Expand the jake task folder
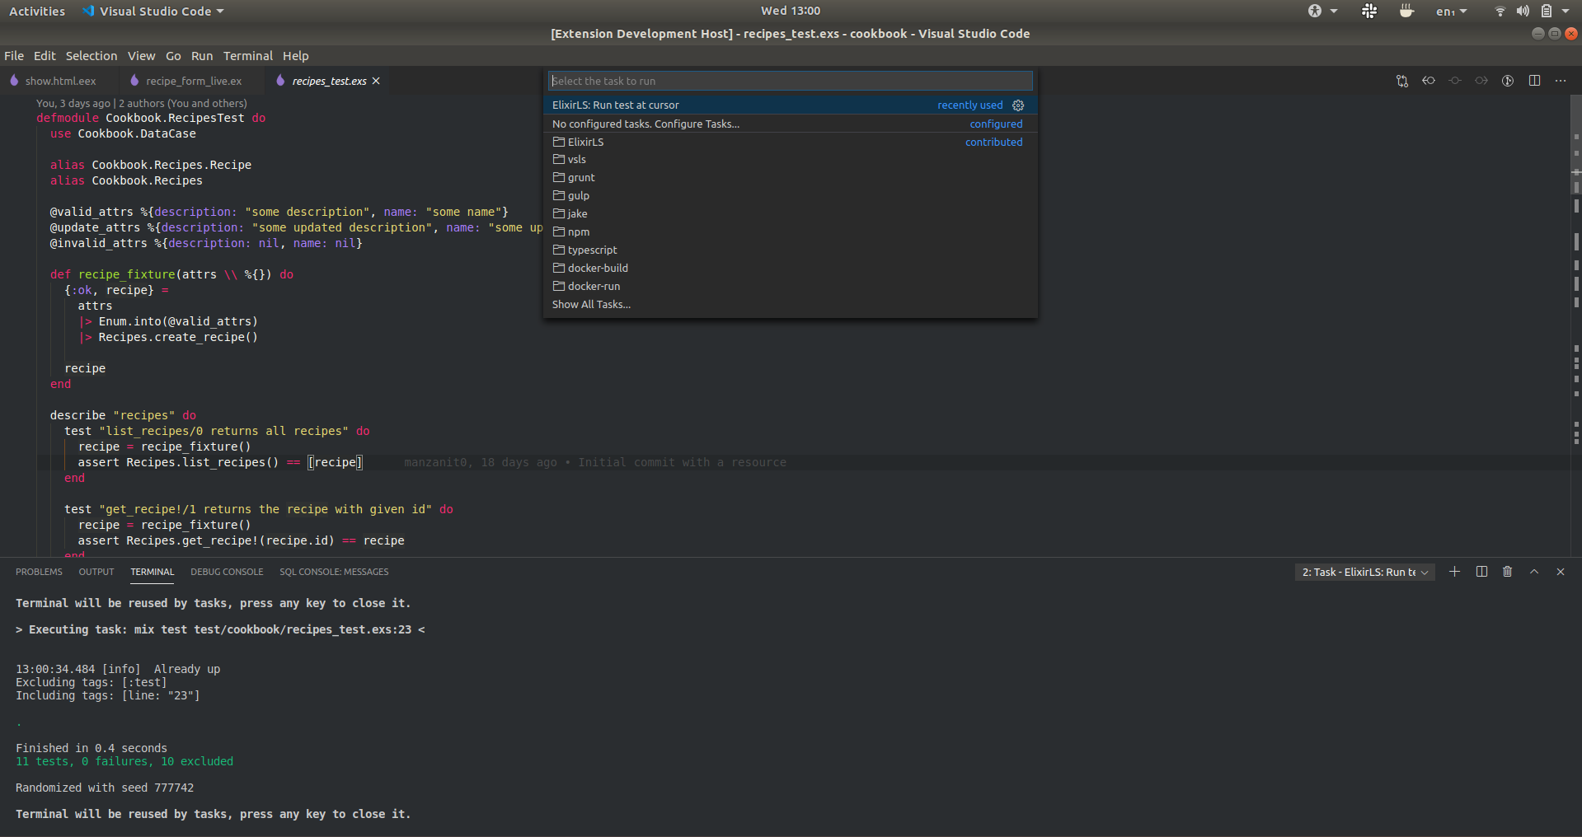 click(790, 214)
